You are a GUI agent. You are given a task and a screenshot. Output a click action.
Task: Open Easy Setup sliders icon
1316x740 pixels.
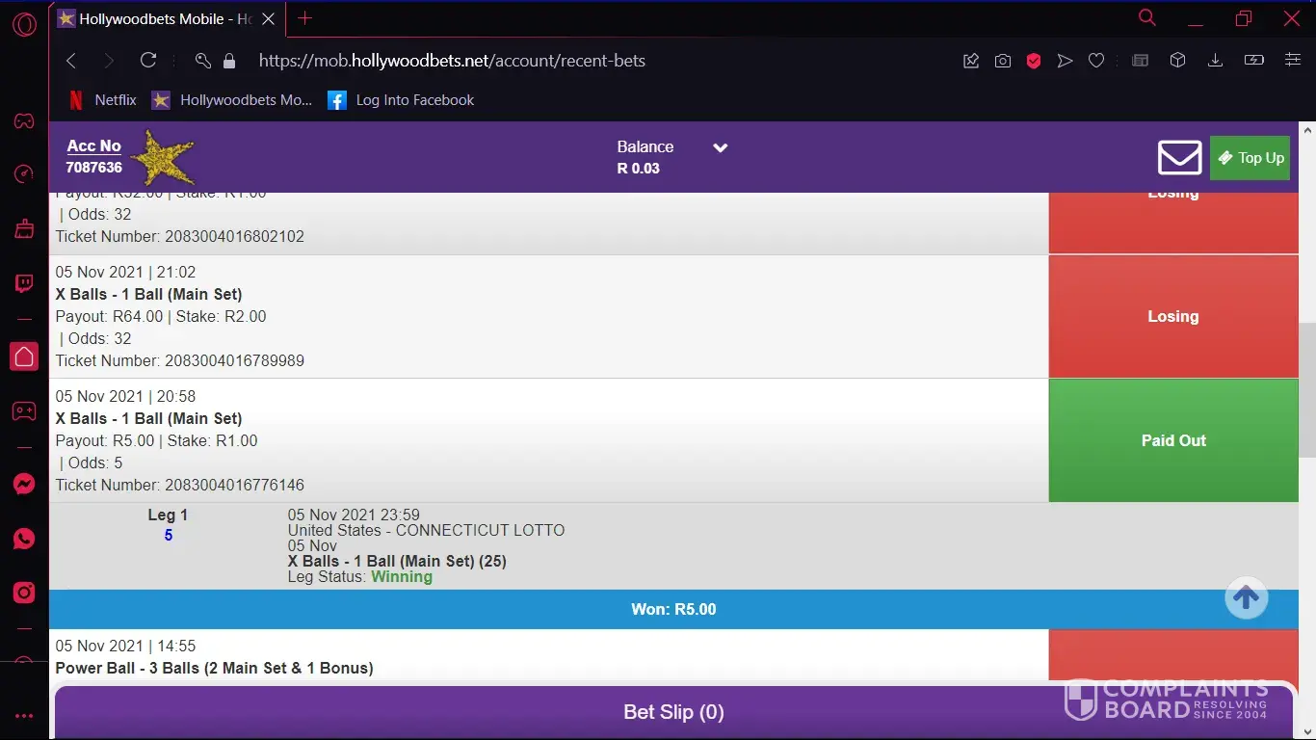pos(1293,61)
